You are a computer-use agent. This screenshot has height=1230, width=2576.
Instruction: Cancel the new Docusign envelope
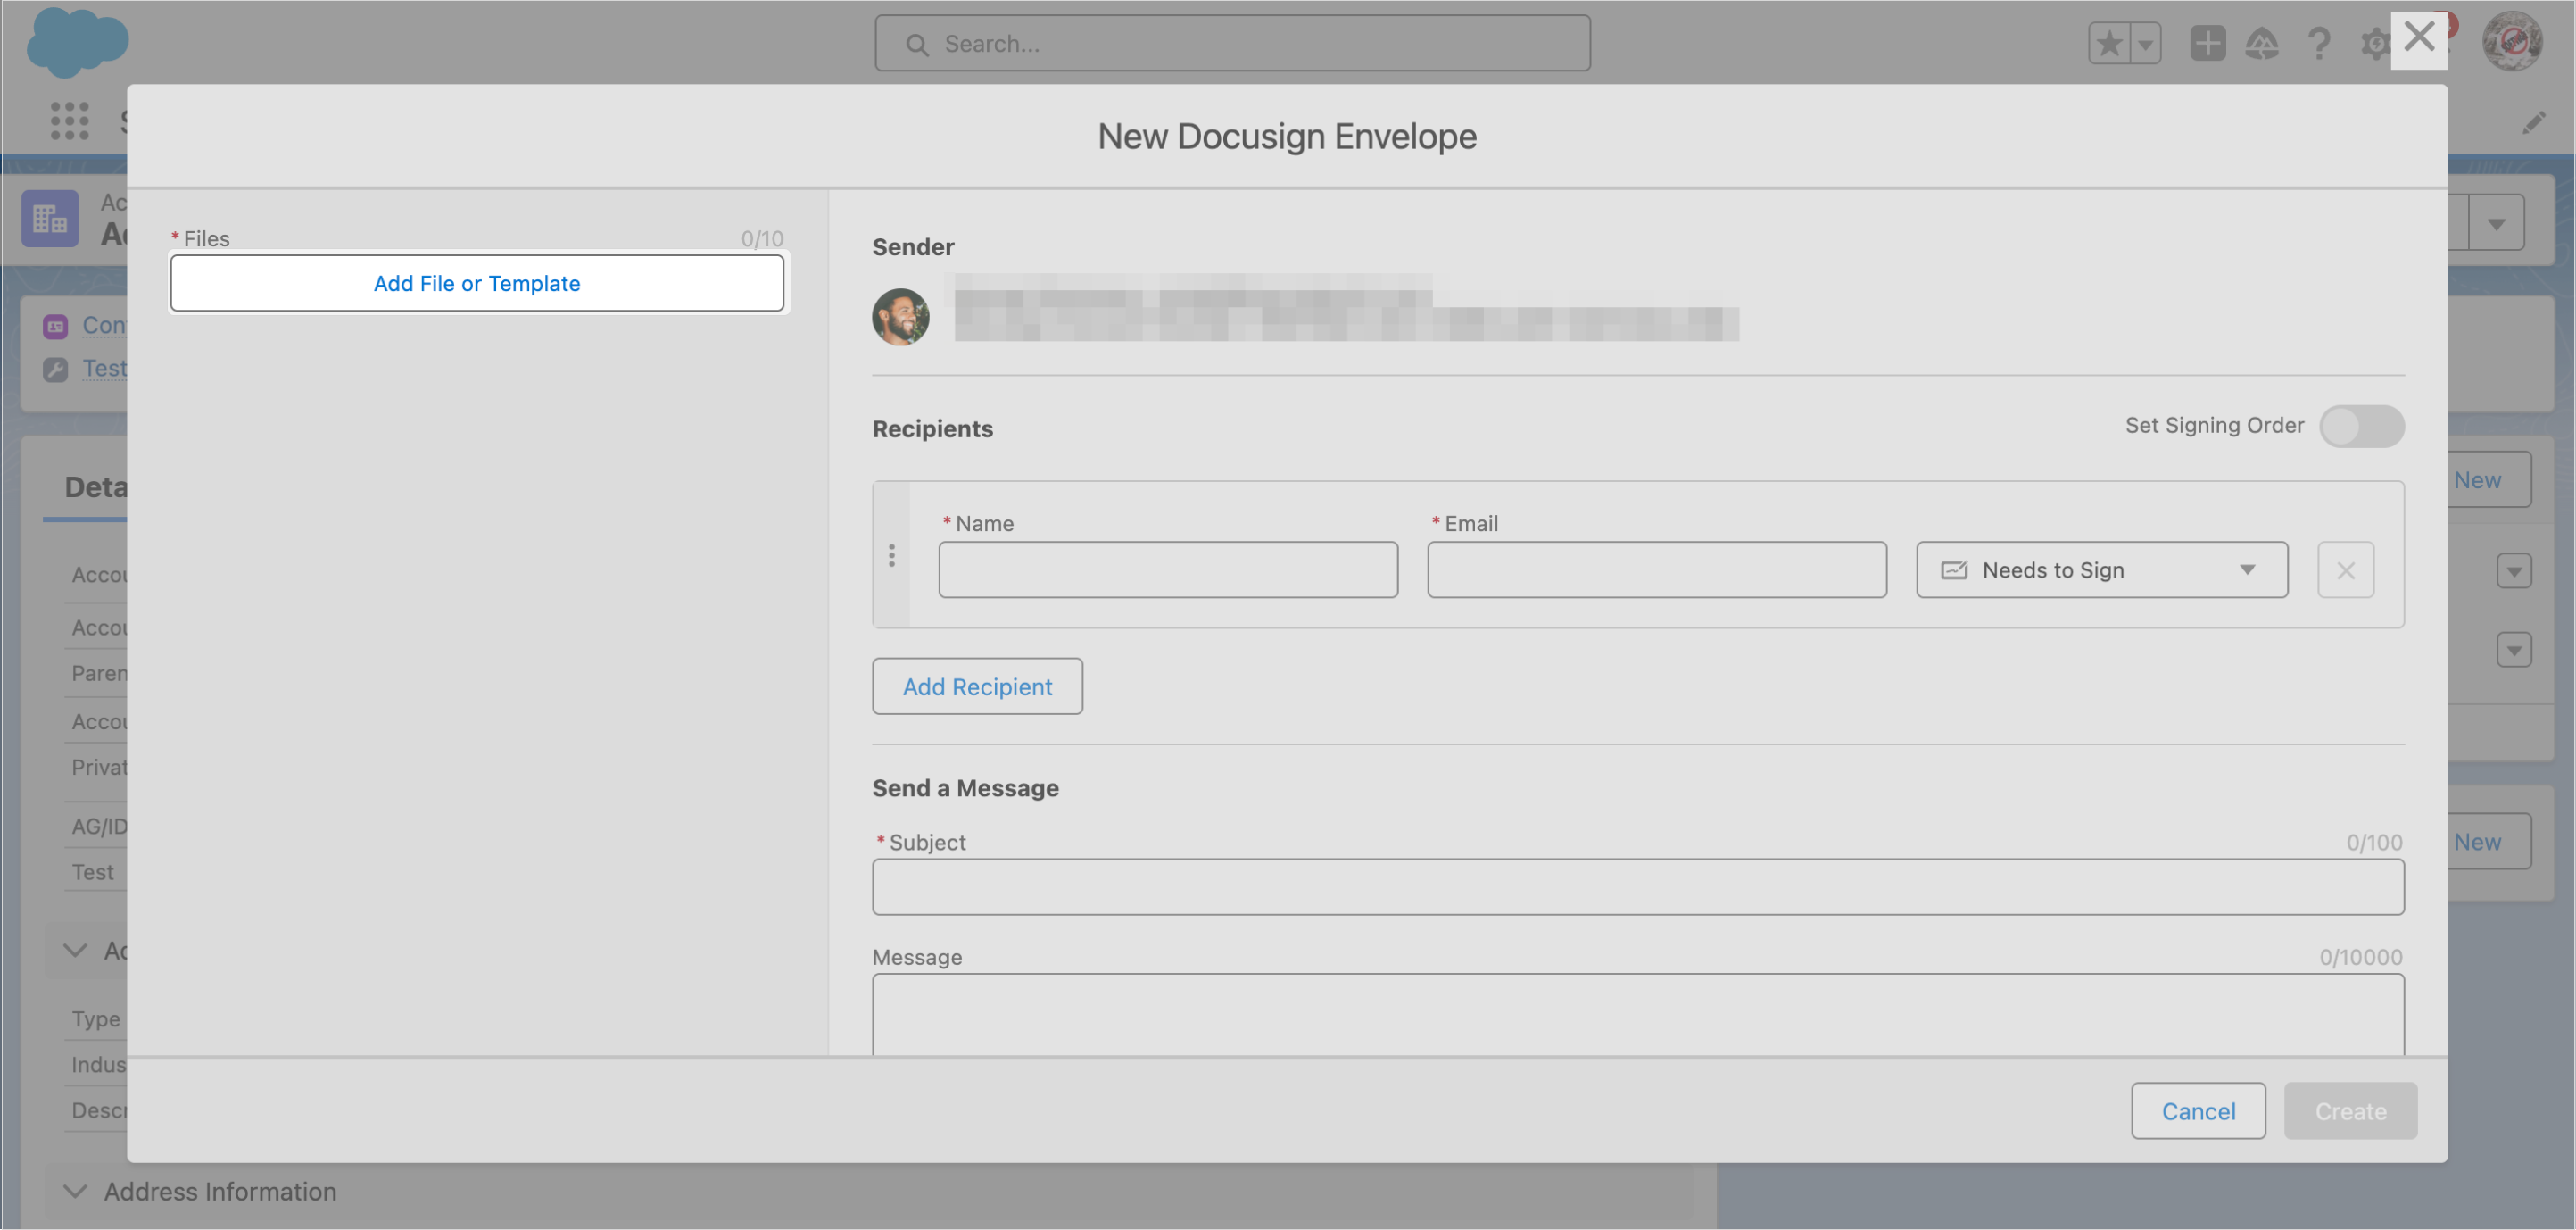[2198, 1110]
